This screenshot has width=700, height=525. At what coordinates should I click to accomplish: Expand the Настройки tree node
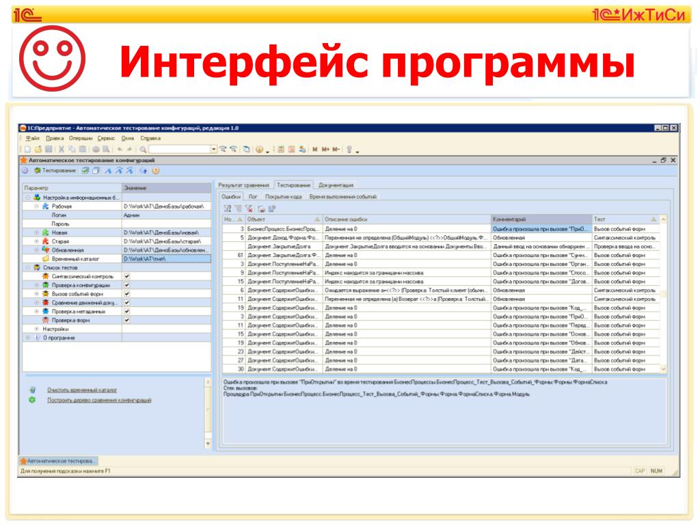tap(37, 329)
